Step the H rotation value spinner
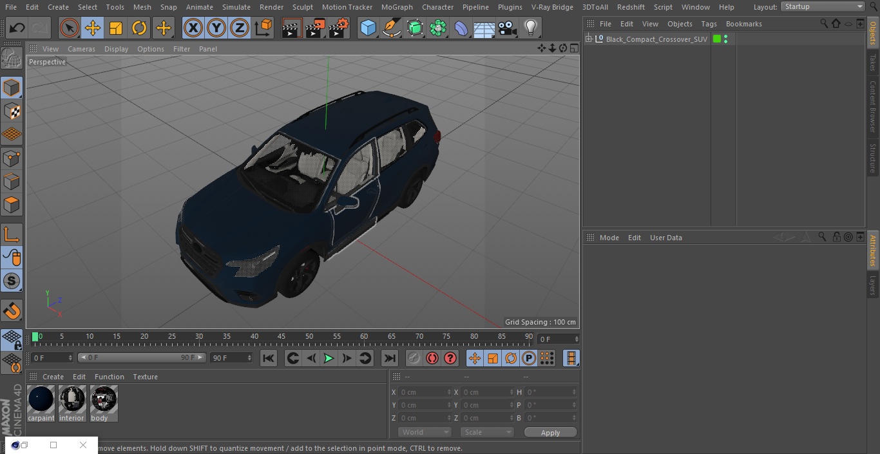Screen dimensions: 880x454 (x=575, y=392)
